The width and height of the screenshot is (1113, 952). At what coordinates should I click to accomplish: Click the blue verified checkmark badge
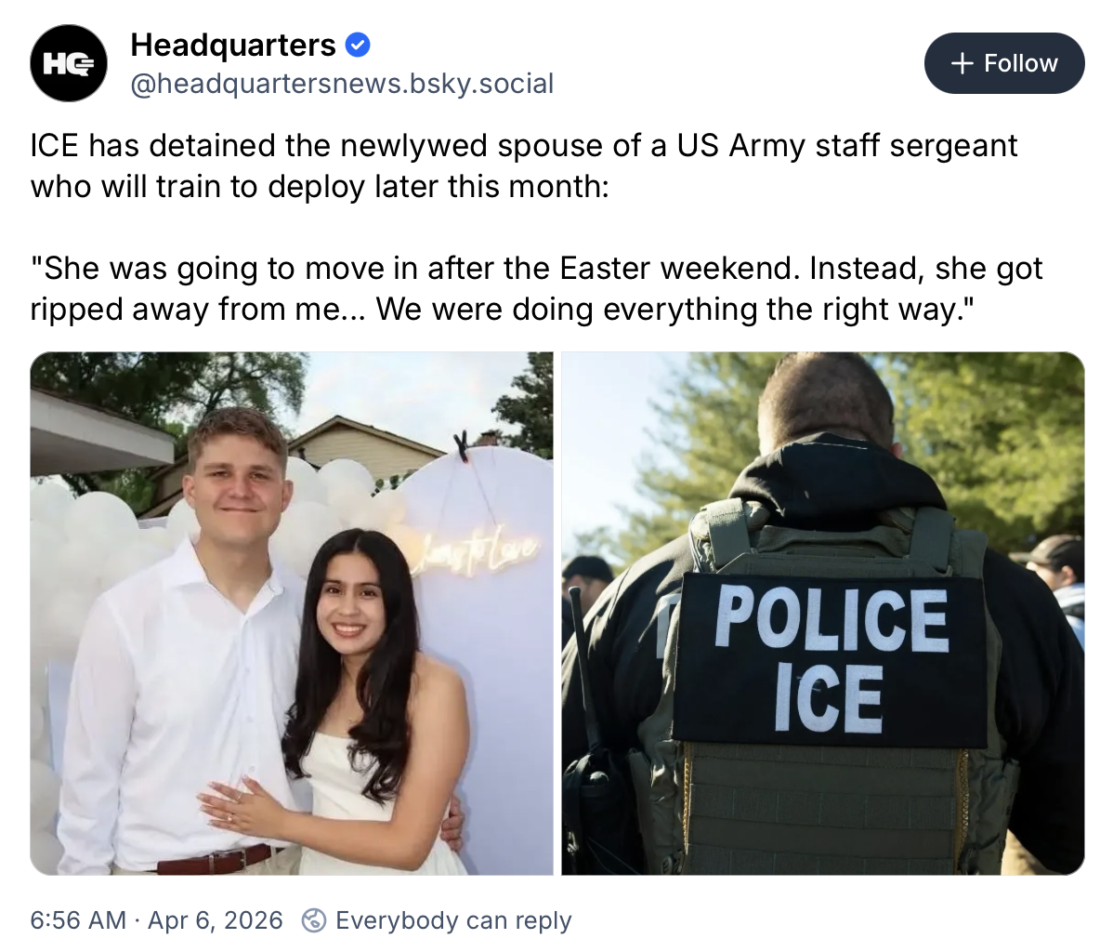pos(357,46)
